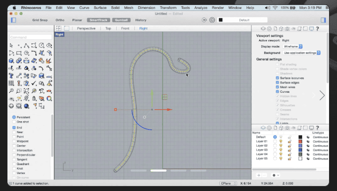Uncheck the Curves checkbox

pos(277,92)
